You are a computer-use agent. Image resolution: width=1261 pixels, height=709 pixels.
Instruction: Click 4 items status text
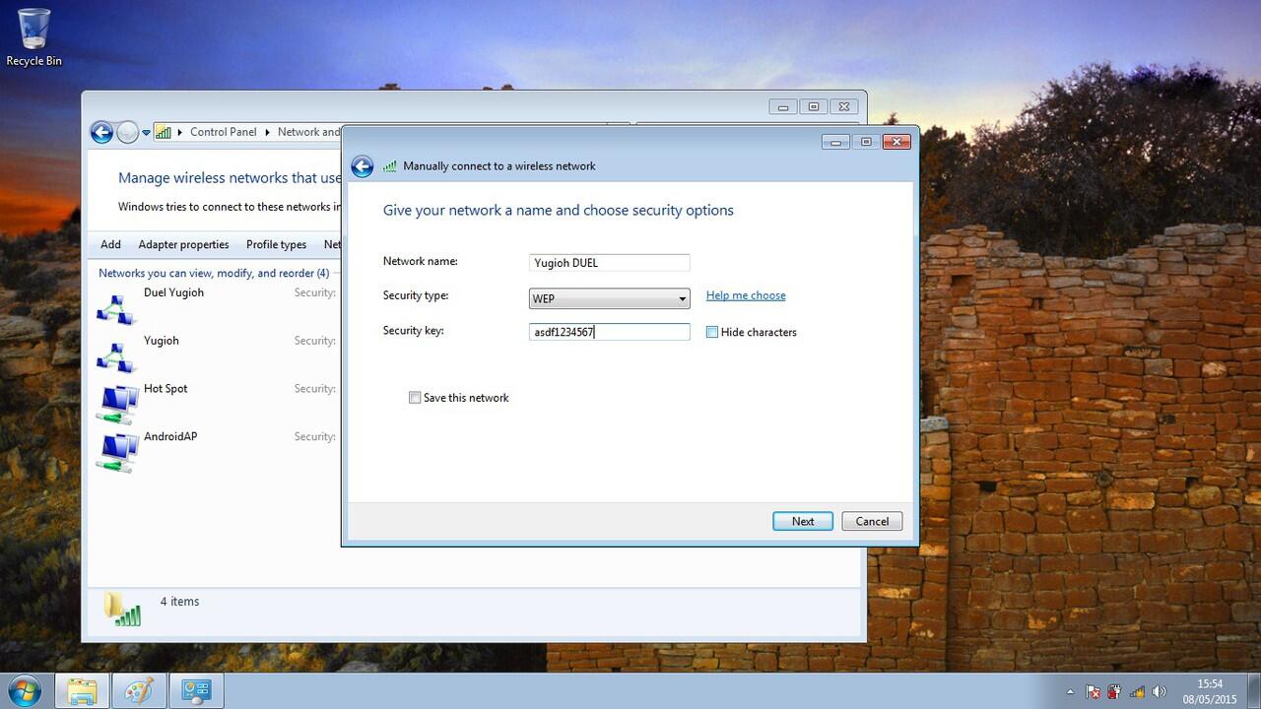point(179,602)
